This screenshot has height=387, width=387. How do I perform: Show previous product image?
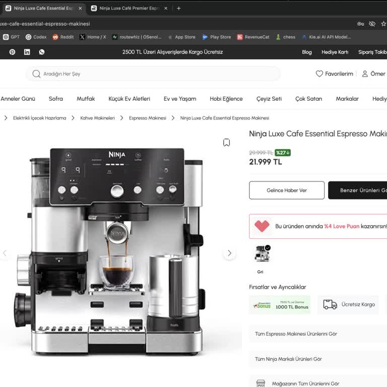5,253
